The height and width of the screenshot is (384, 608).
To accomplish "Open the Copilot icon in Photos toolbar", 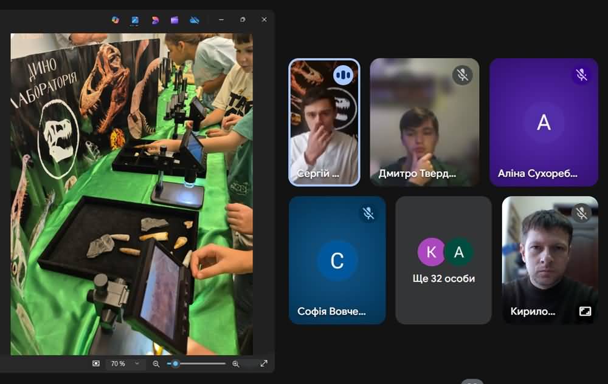I will (115, 20).
